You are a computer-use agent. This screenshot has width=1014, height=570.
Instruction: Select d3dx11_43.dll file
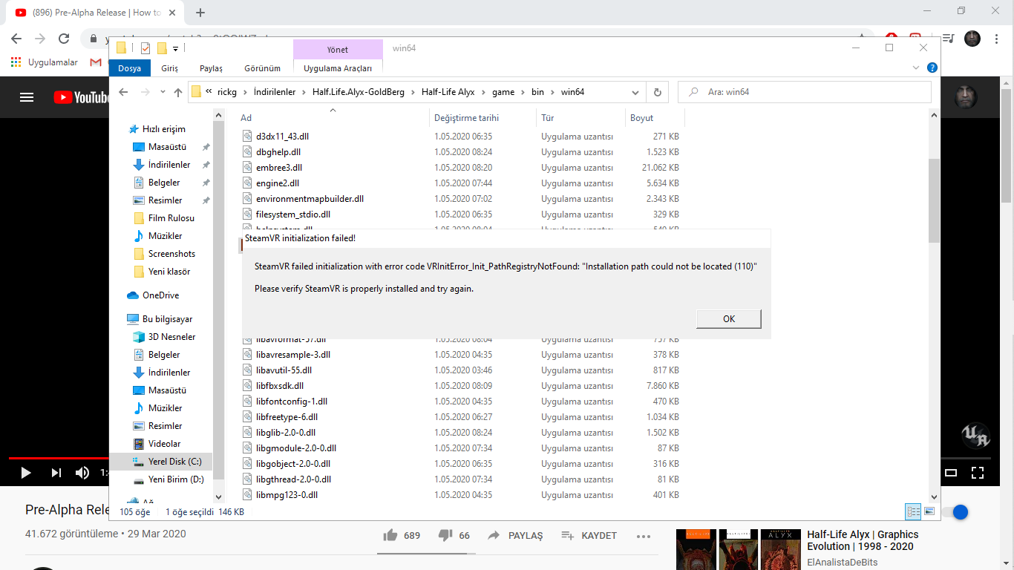282,137
